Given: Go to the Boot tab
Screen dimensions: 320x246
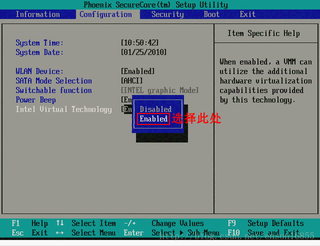Looking at the screenshot, I should click(211, 14).
